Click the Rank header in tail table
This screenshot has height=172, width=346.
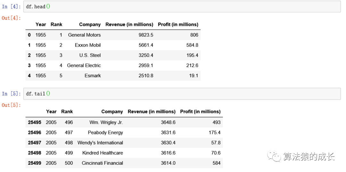click(67, 112)
